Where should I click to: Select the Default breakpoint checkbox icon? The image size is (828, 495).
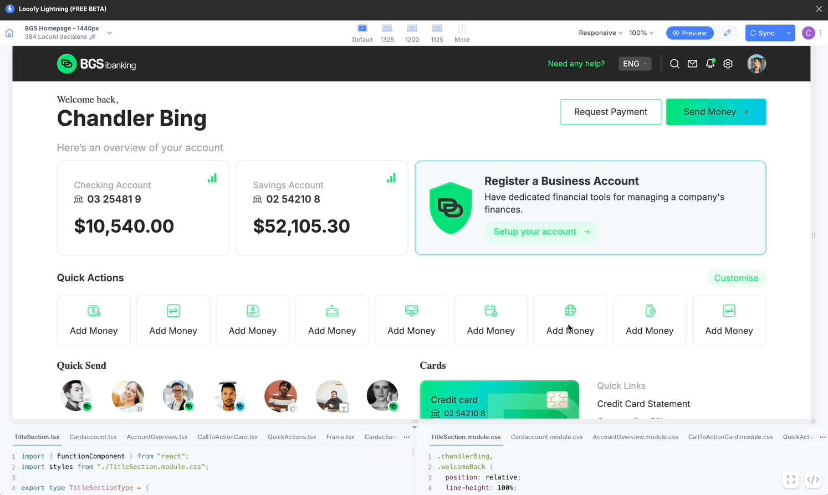[x=362, y=29]
